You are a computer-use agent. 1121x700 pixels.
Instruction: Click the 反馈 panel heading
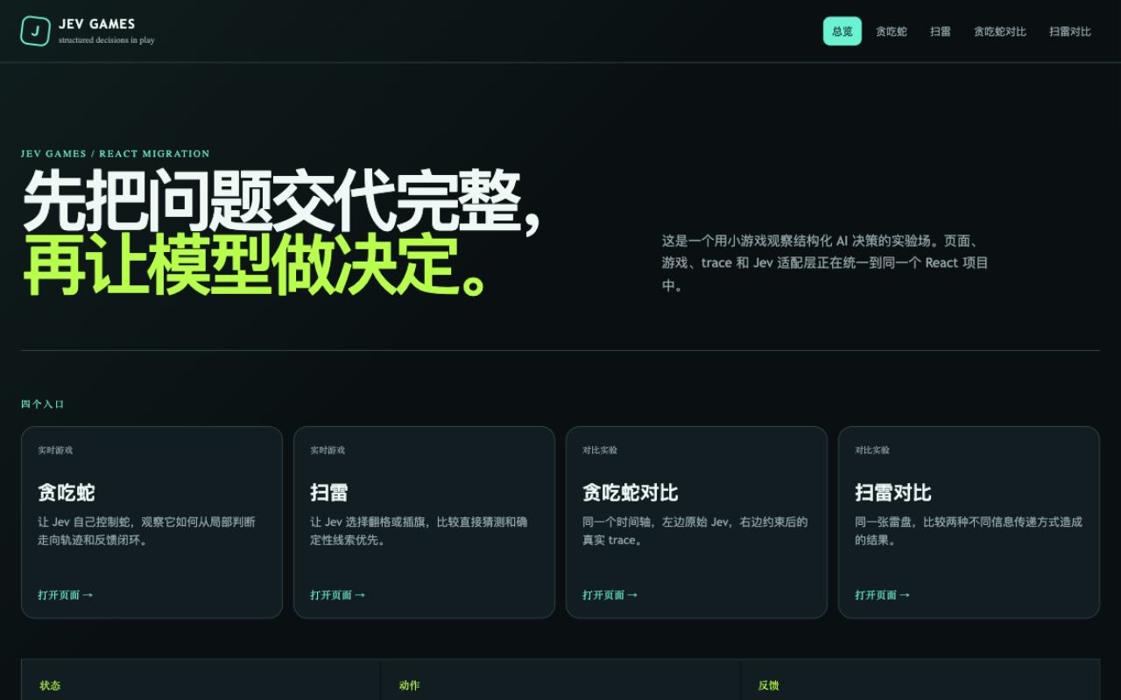[x=769, y=685]
